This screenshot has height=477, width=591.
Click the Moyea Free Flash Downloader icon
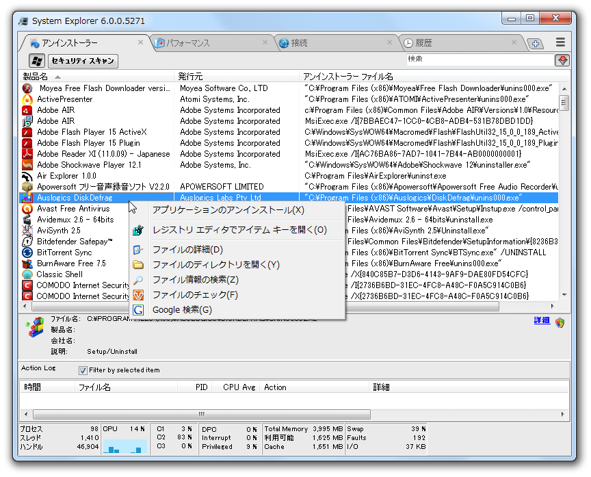click(27, 88)
